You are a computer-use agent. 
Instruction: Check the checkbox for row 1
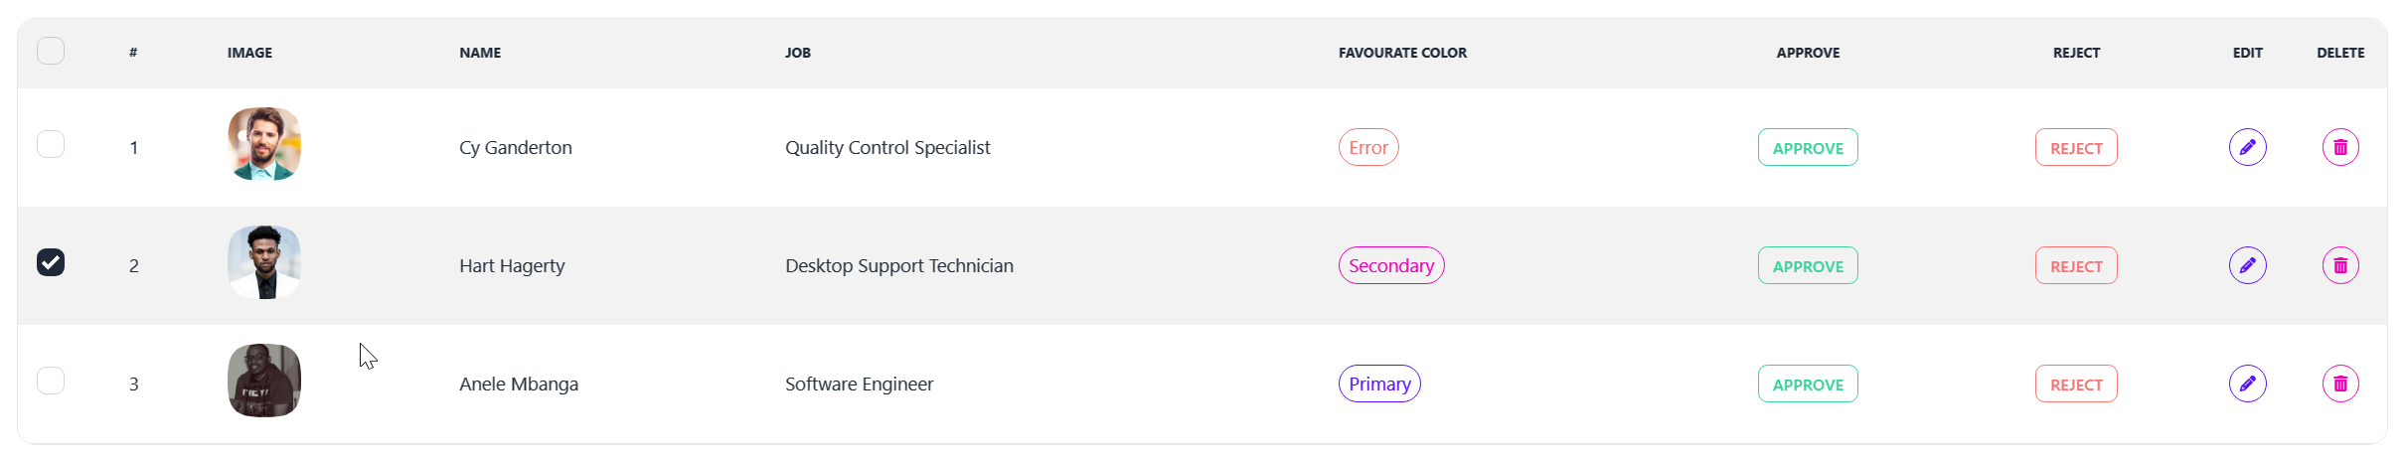point(51,144)
